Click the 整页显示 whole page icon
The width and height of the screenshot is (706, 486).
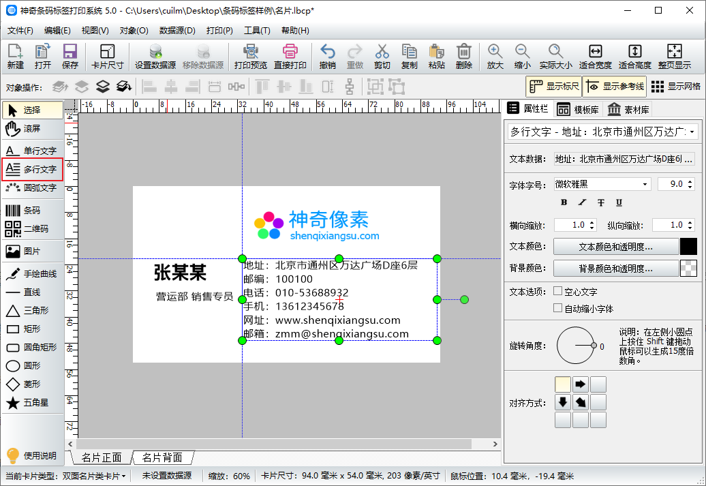[675, 57]
